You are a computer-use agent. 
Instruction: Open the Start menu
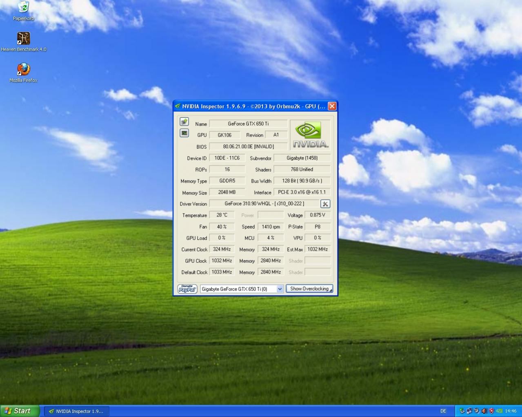pyautogui.click(x=20, y=411)
